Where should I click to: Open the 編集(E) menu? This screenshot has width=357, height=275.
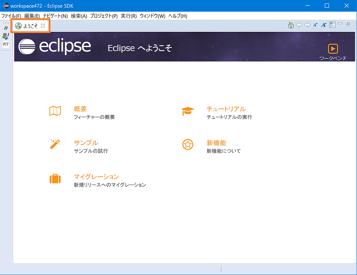(32, 16)
